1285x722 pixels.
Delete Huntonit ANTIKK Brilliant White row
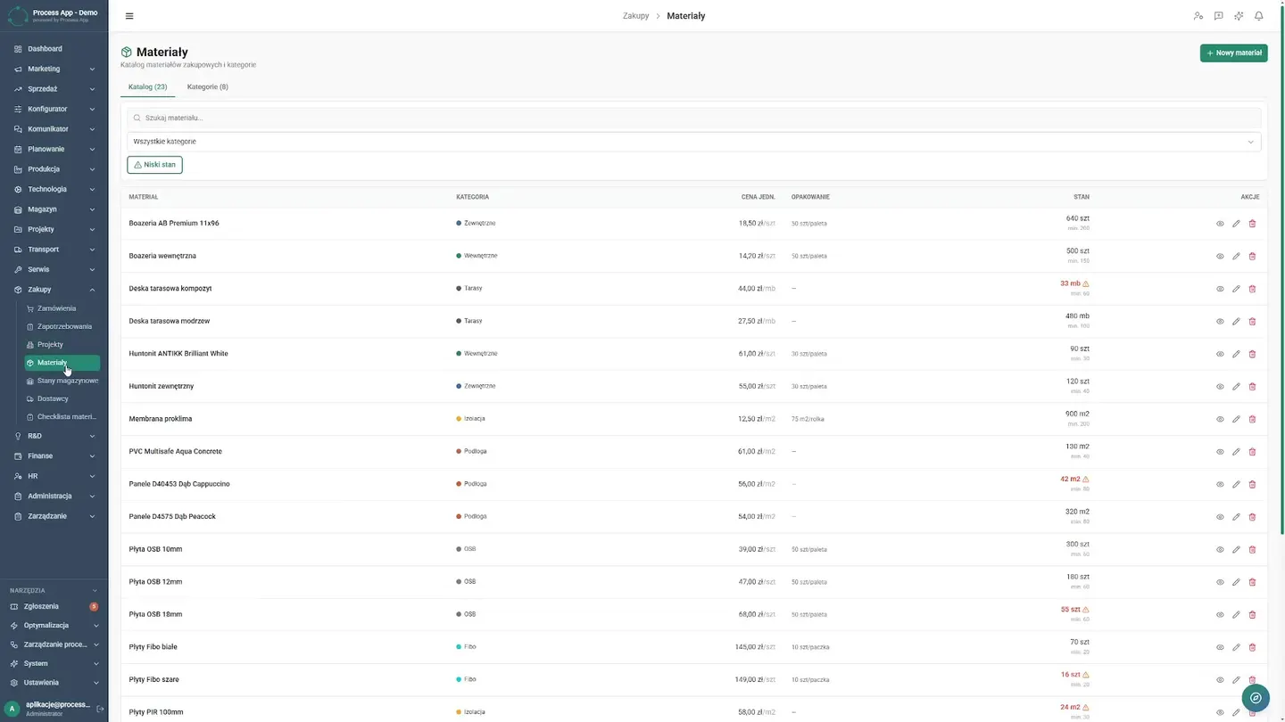pos(1252,354)
